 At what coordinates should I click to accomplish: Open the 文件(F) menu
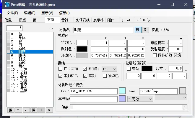click(x=12, y=13)
